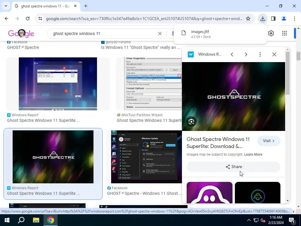Open the images.jfif download entry
The image size is (301, 226).
pyautogui.click(x=220, y=34)
